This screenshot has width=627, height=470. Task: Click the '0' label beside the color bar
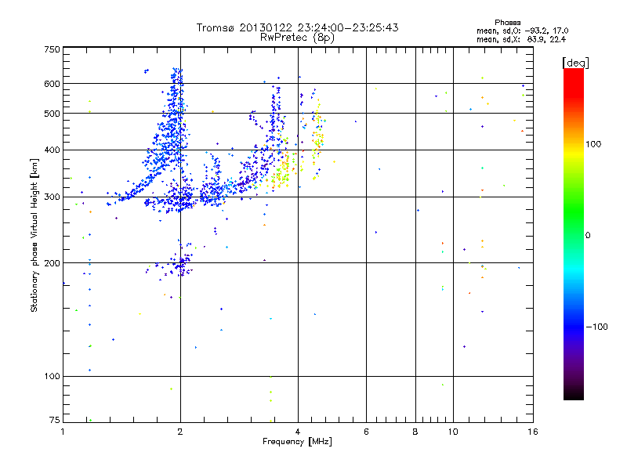pyautogui.click(x=588, y=236)
